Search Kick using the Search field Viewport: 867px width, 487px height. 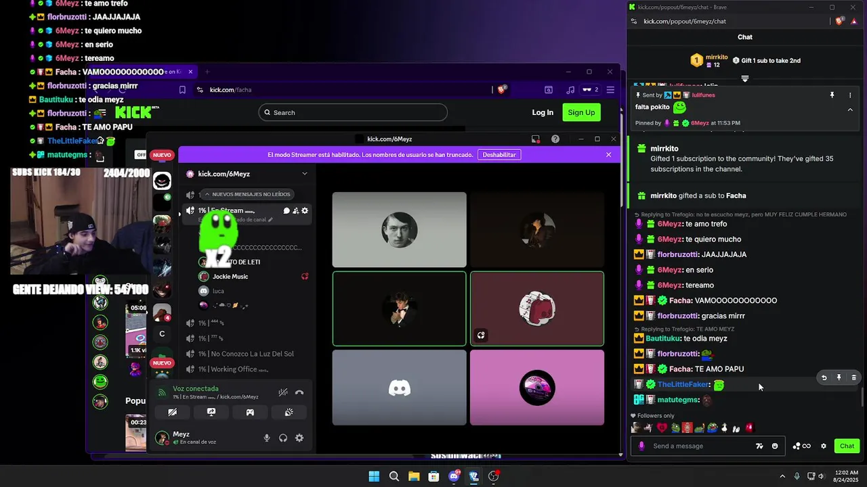click(353, 112)
